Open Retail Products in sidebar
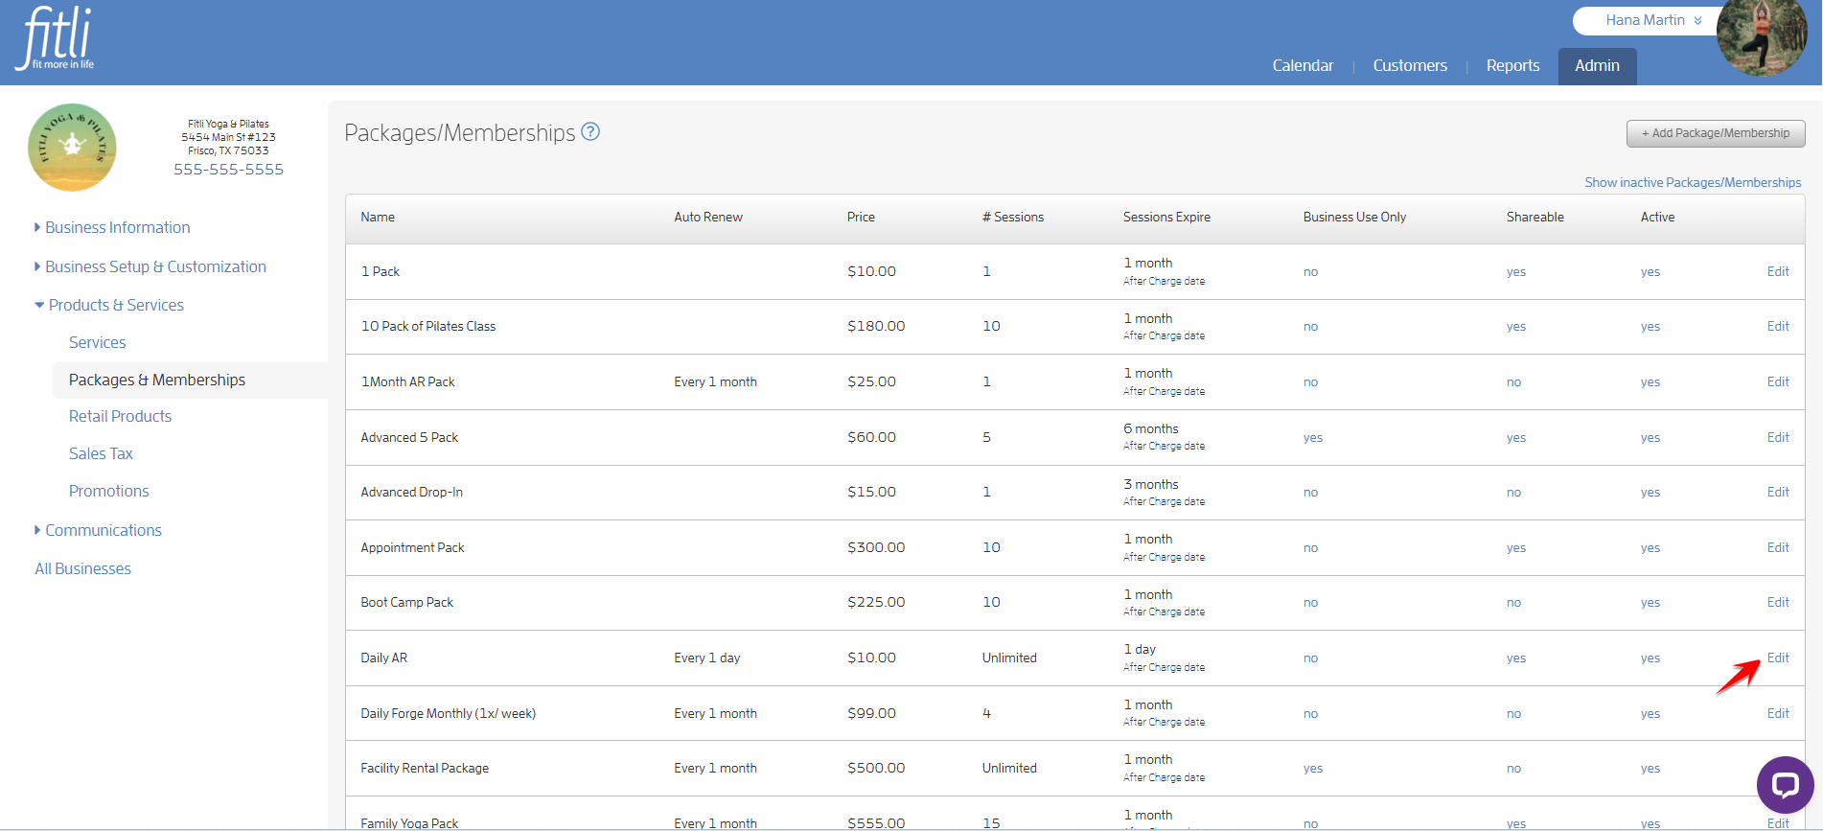 [120, 416]
